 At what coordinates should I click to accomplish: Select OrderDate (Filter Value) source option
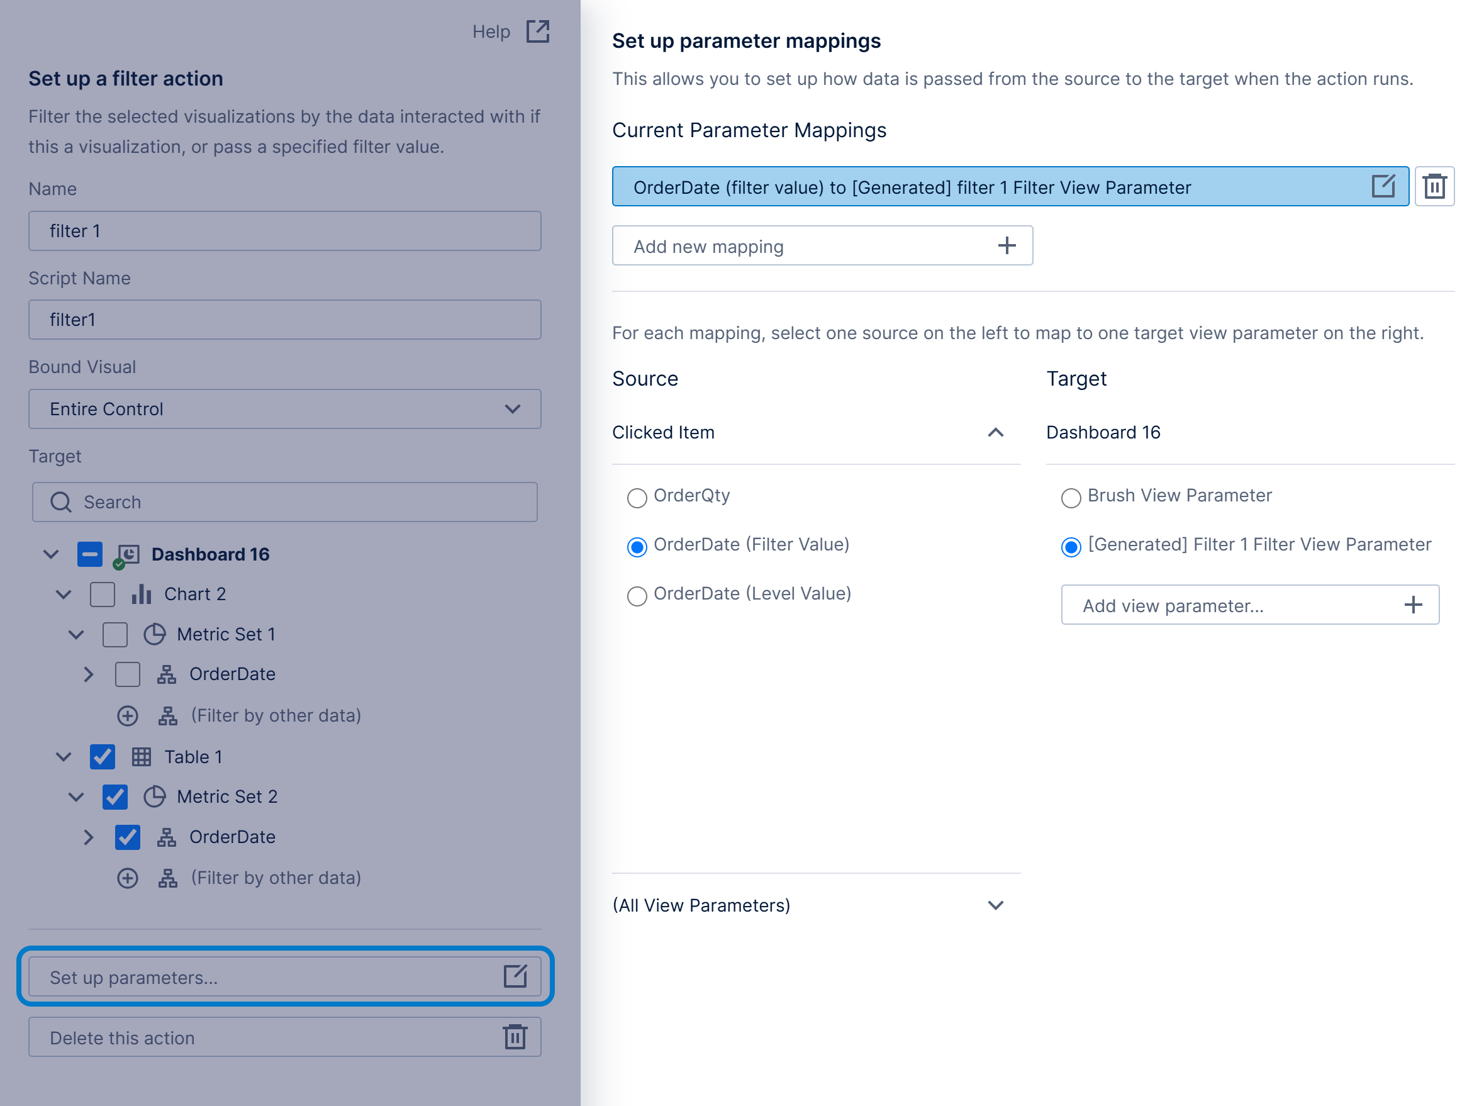tap(636, 547)
